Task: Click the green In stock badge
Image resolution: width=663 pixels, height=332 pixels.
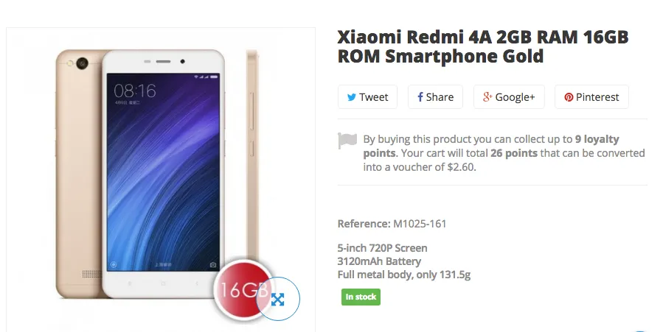Action: (361, 297)
